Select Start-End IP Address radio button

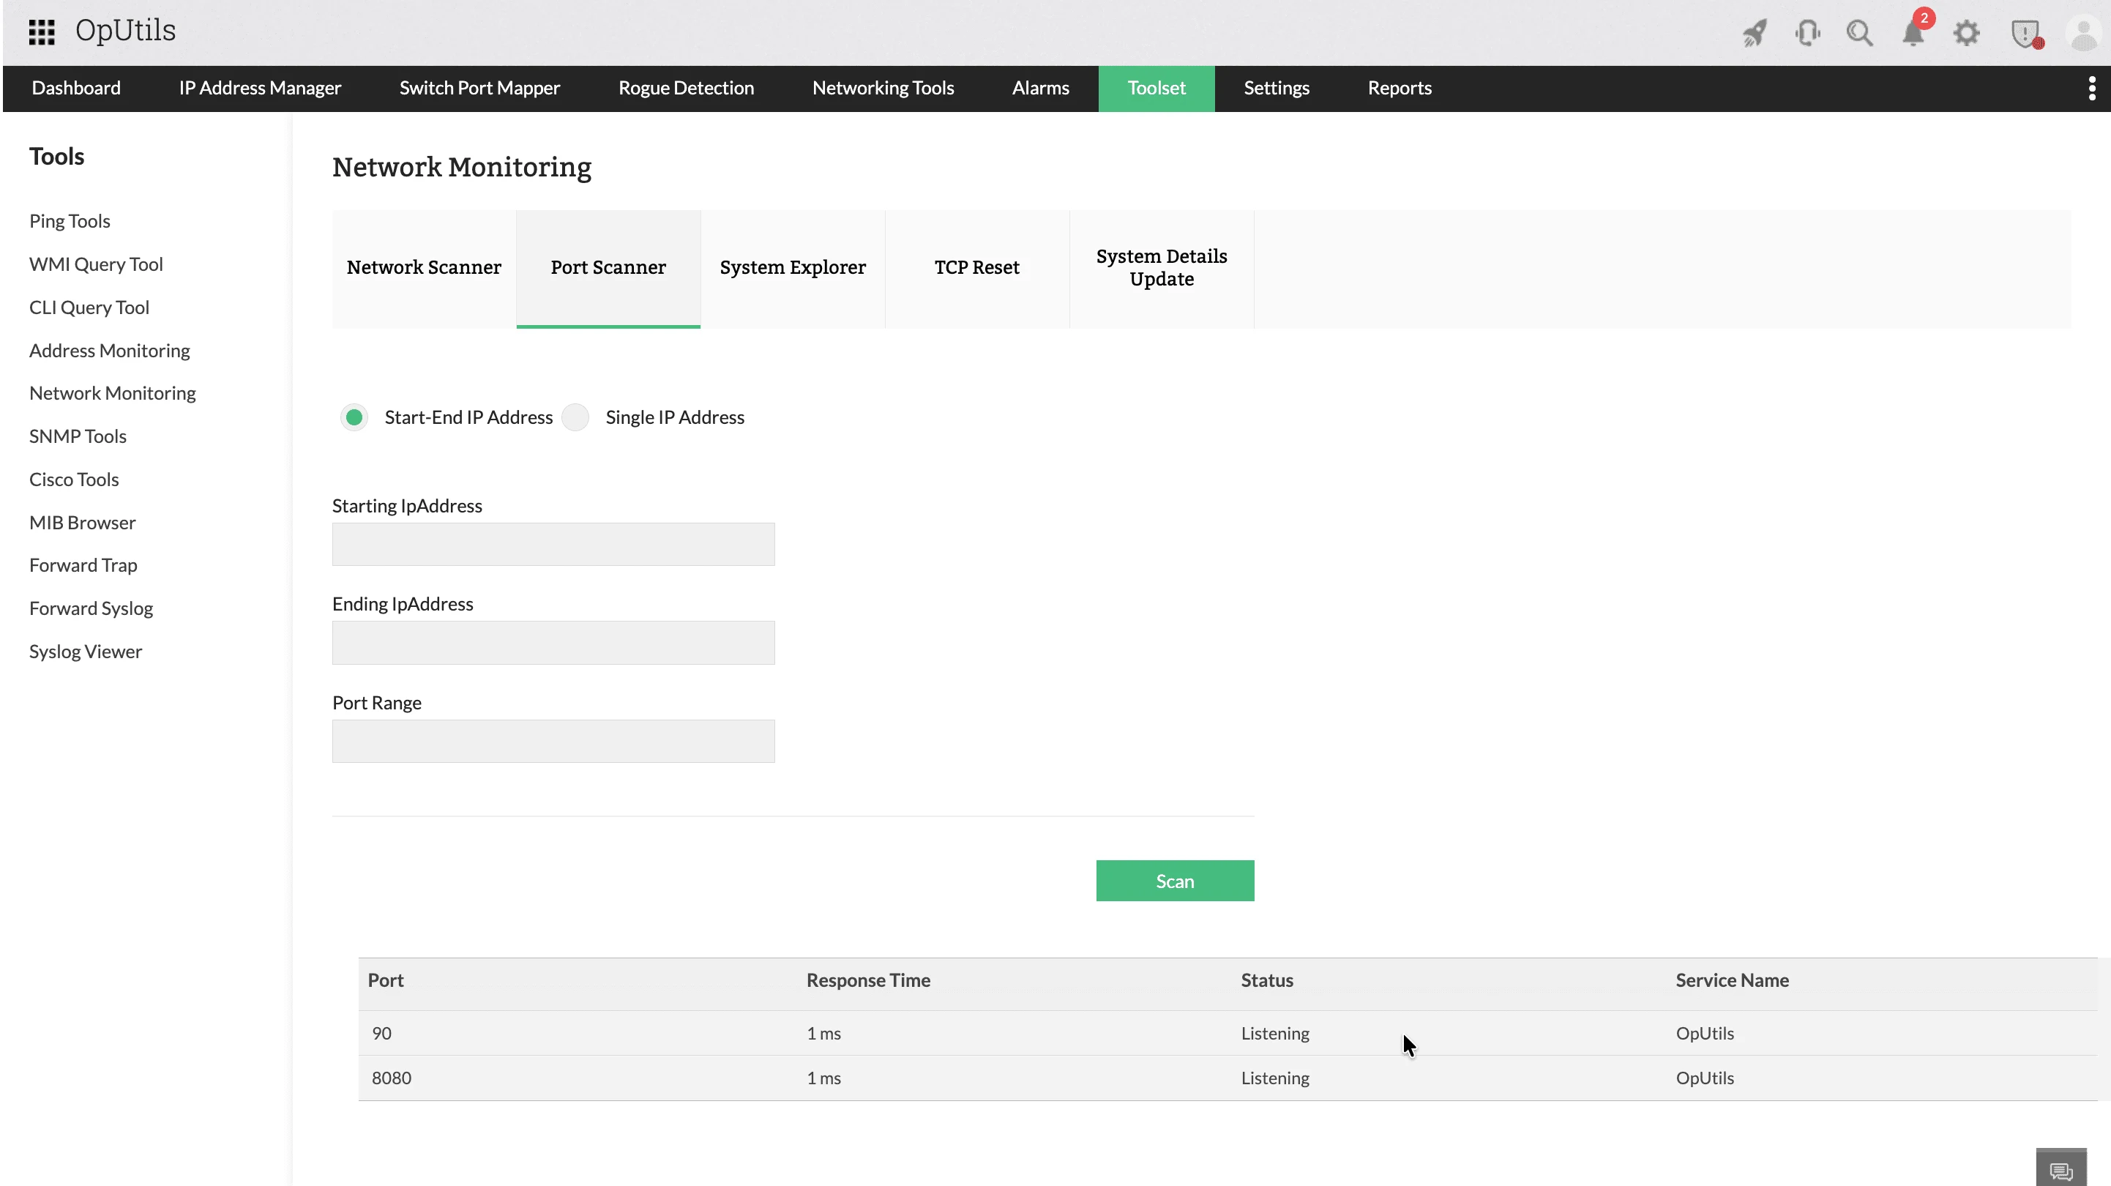(x=354, y=417)
